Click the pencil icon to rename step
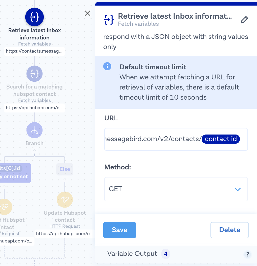 tap(244, 20)
